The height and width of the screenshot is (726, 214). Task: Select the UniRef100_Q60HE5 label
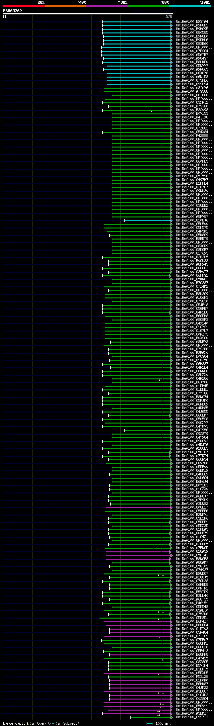click(x=192, y=162)
